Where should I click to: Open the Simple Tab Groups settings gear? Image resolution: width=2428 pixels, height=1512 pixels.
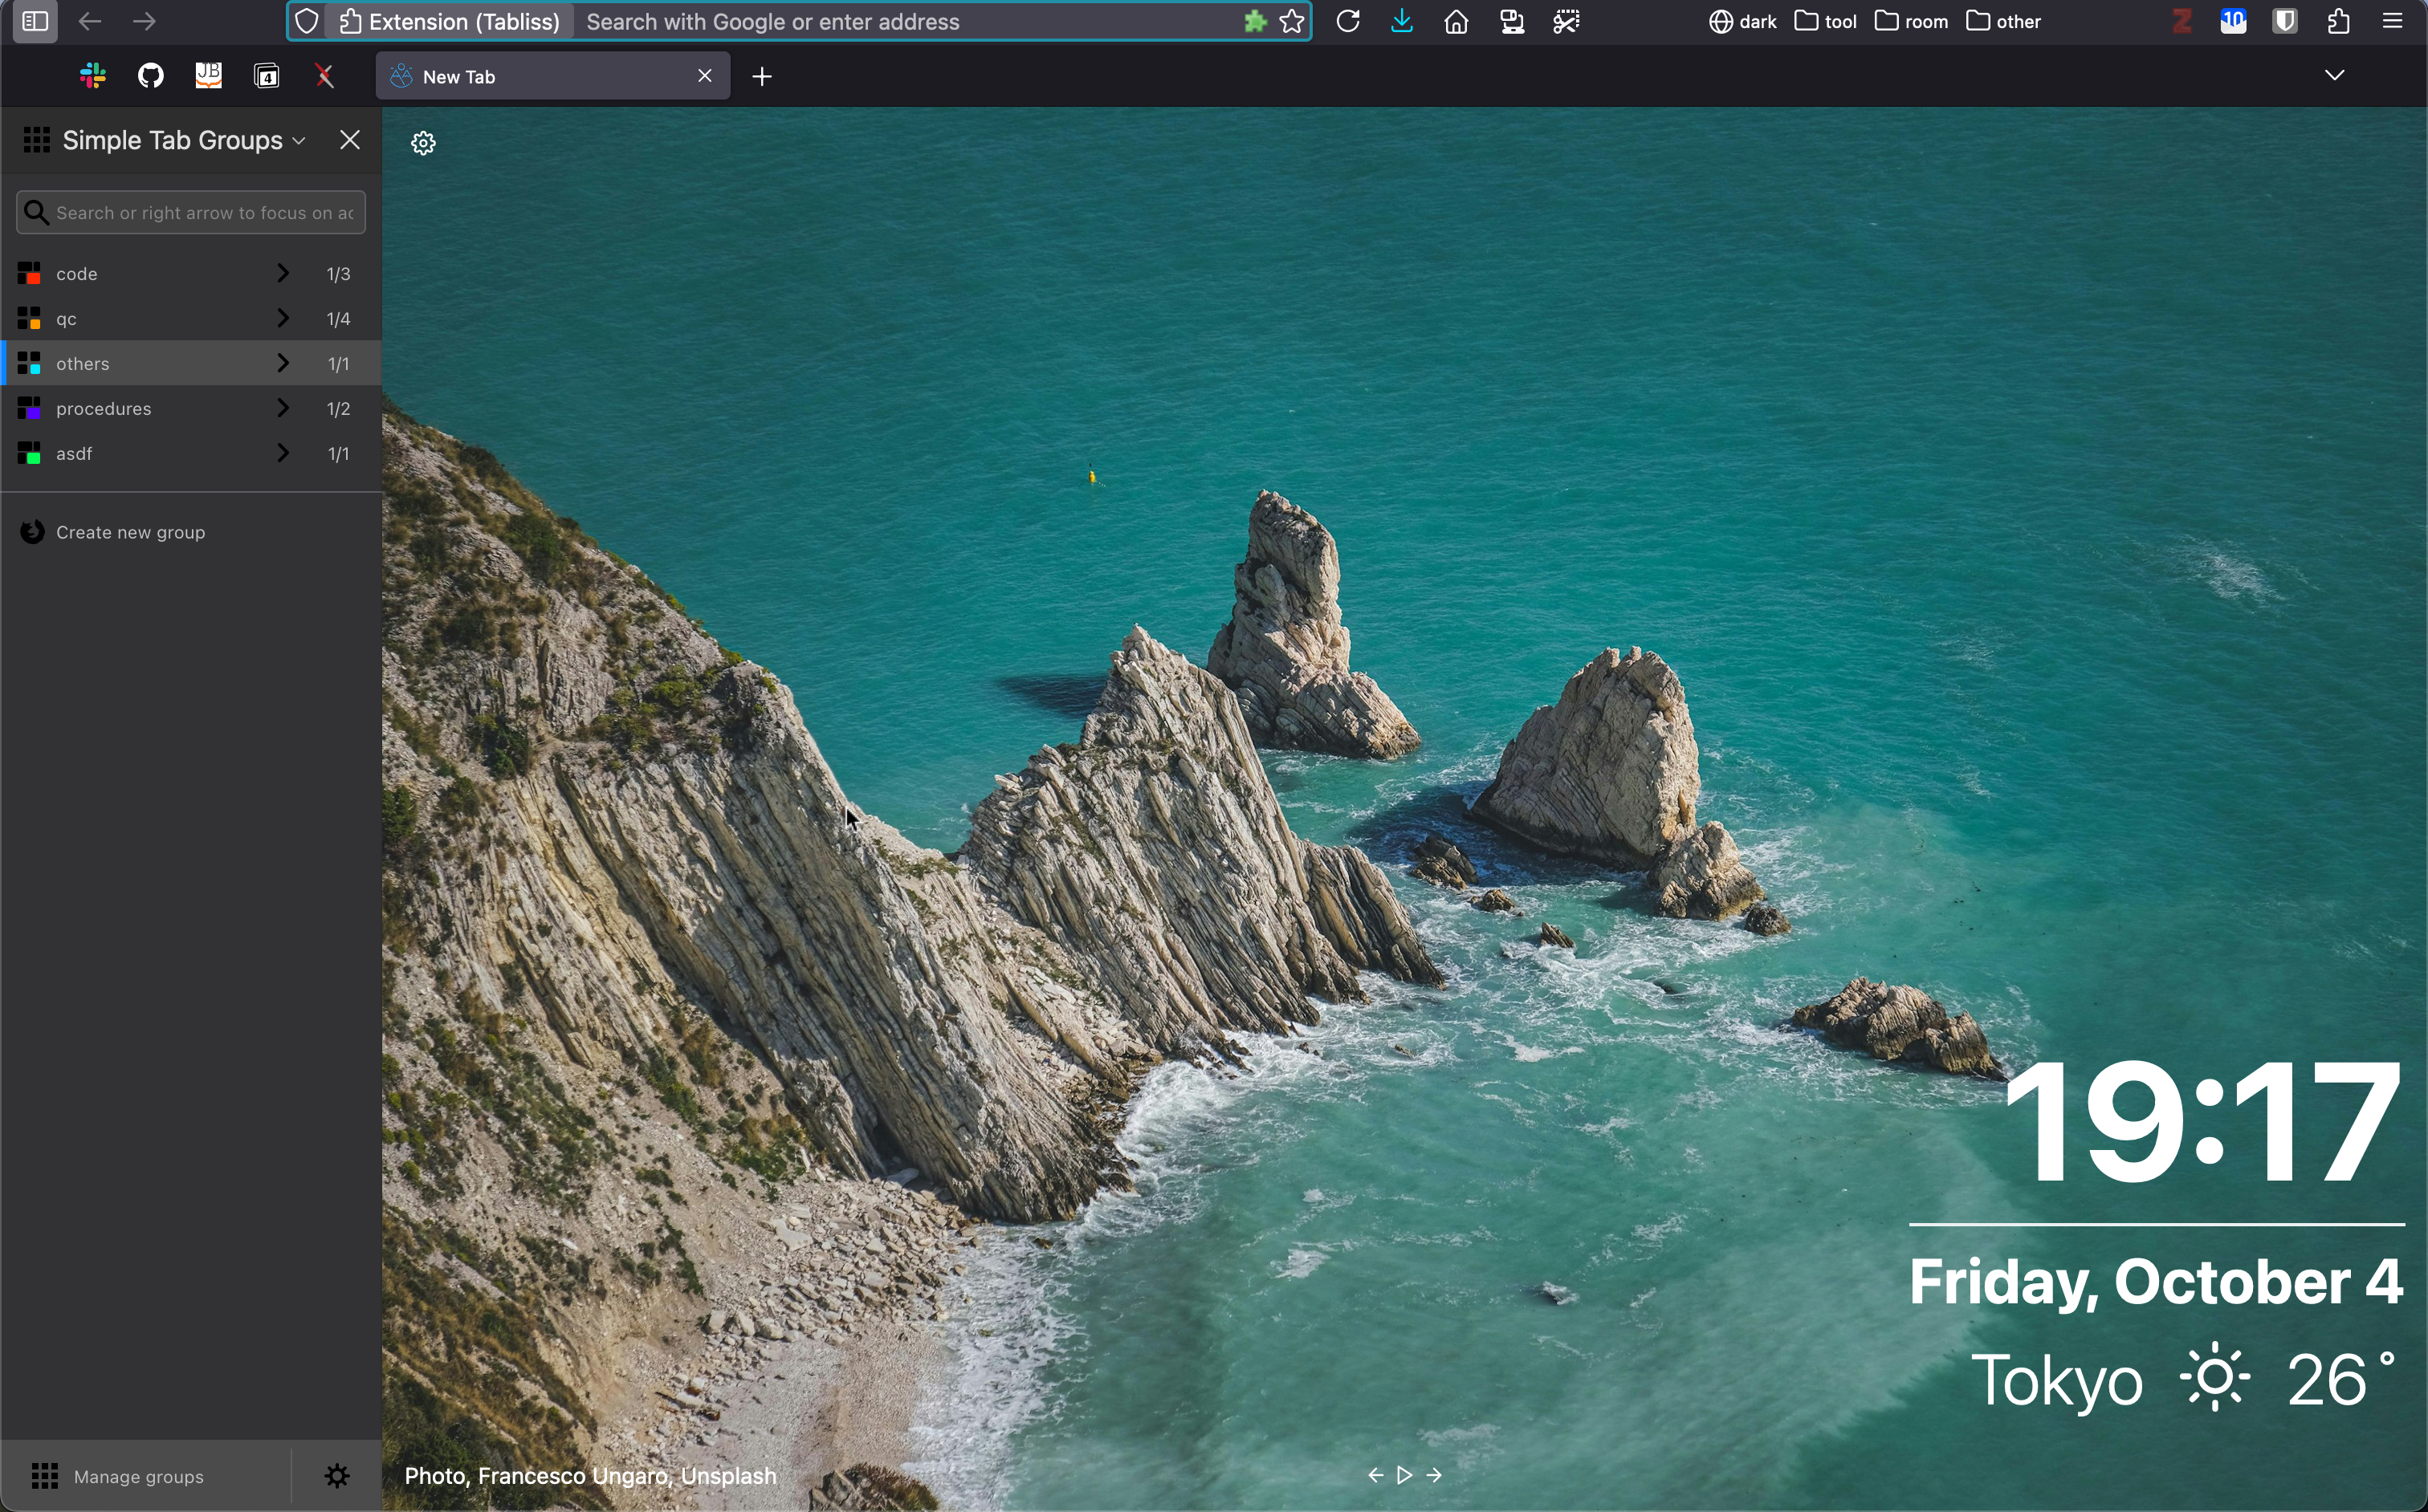point(337,1476)
